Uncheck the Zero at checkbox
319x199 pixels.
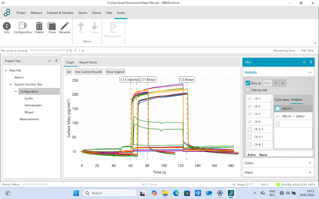[248, 83]
